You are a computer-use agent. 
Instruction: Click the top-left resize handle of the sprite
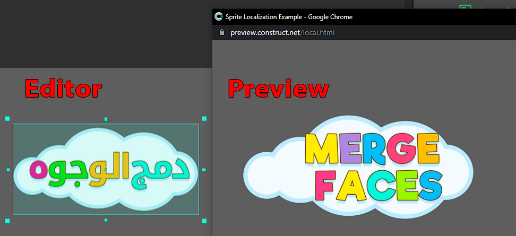(x=7, y=119)
